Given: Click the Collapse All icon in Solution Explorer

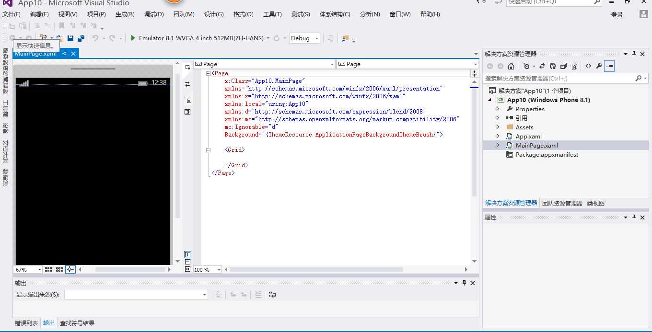Looking at the screenshot, I should 563,66.
